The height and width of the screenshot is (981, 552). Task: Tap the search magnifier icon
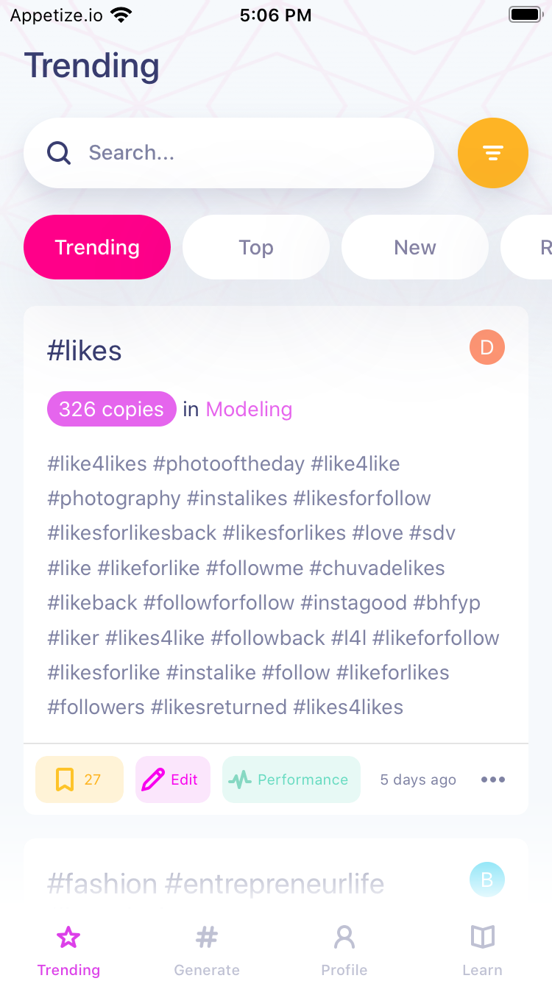[x=59, y=153]
